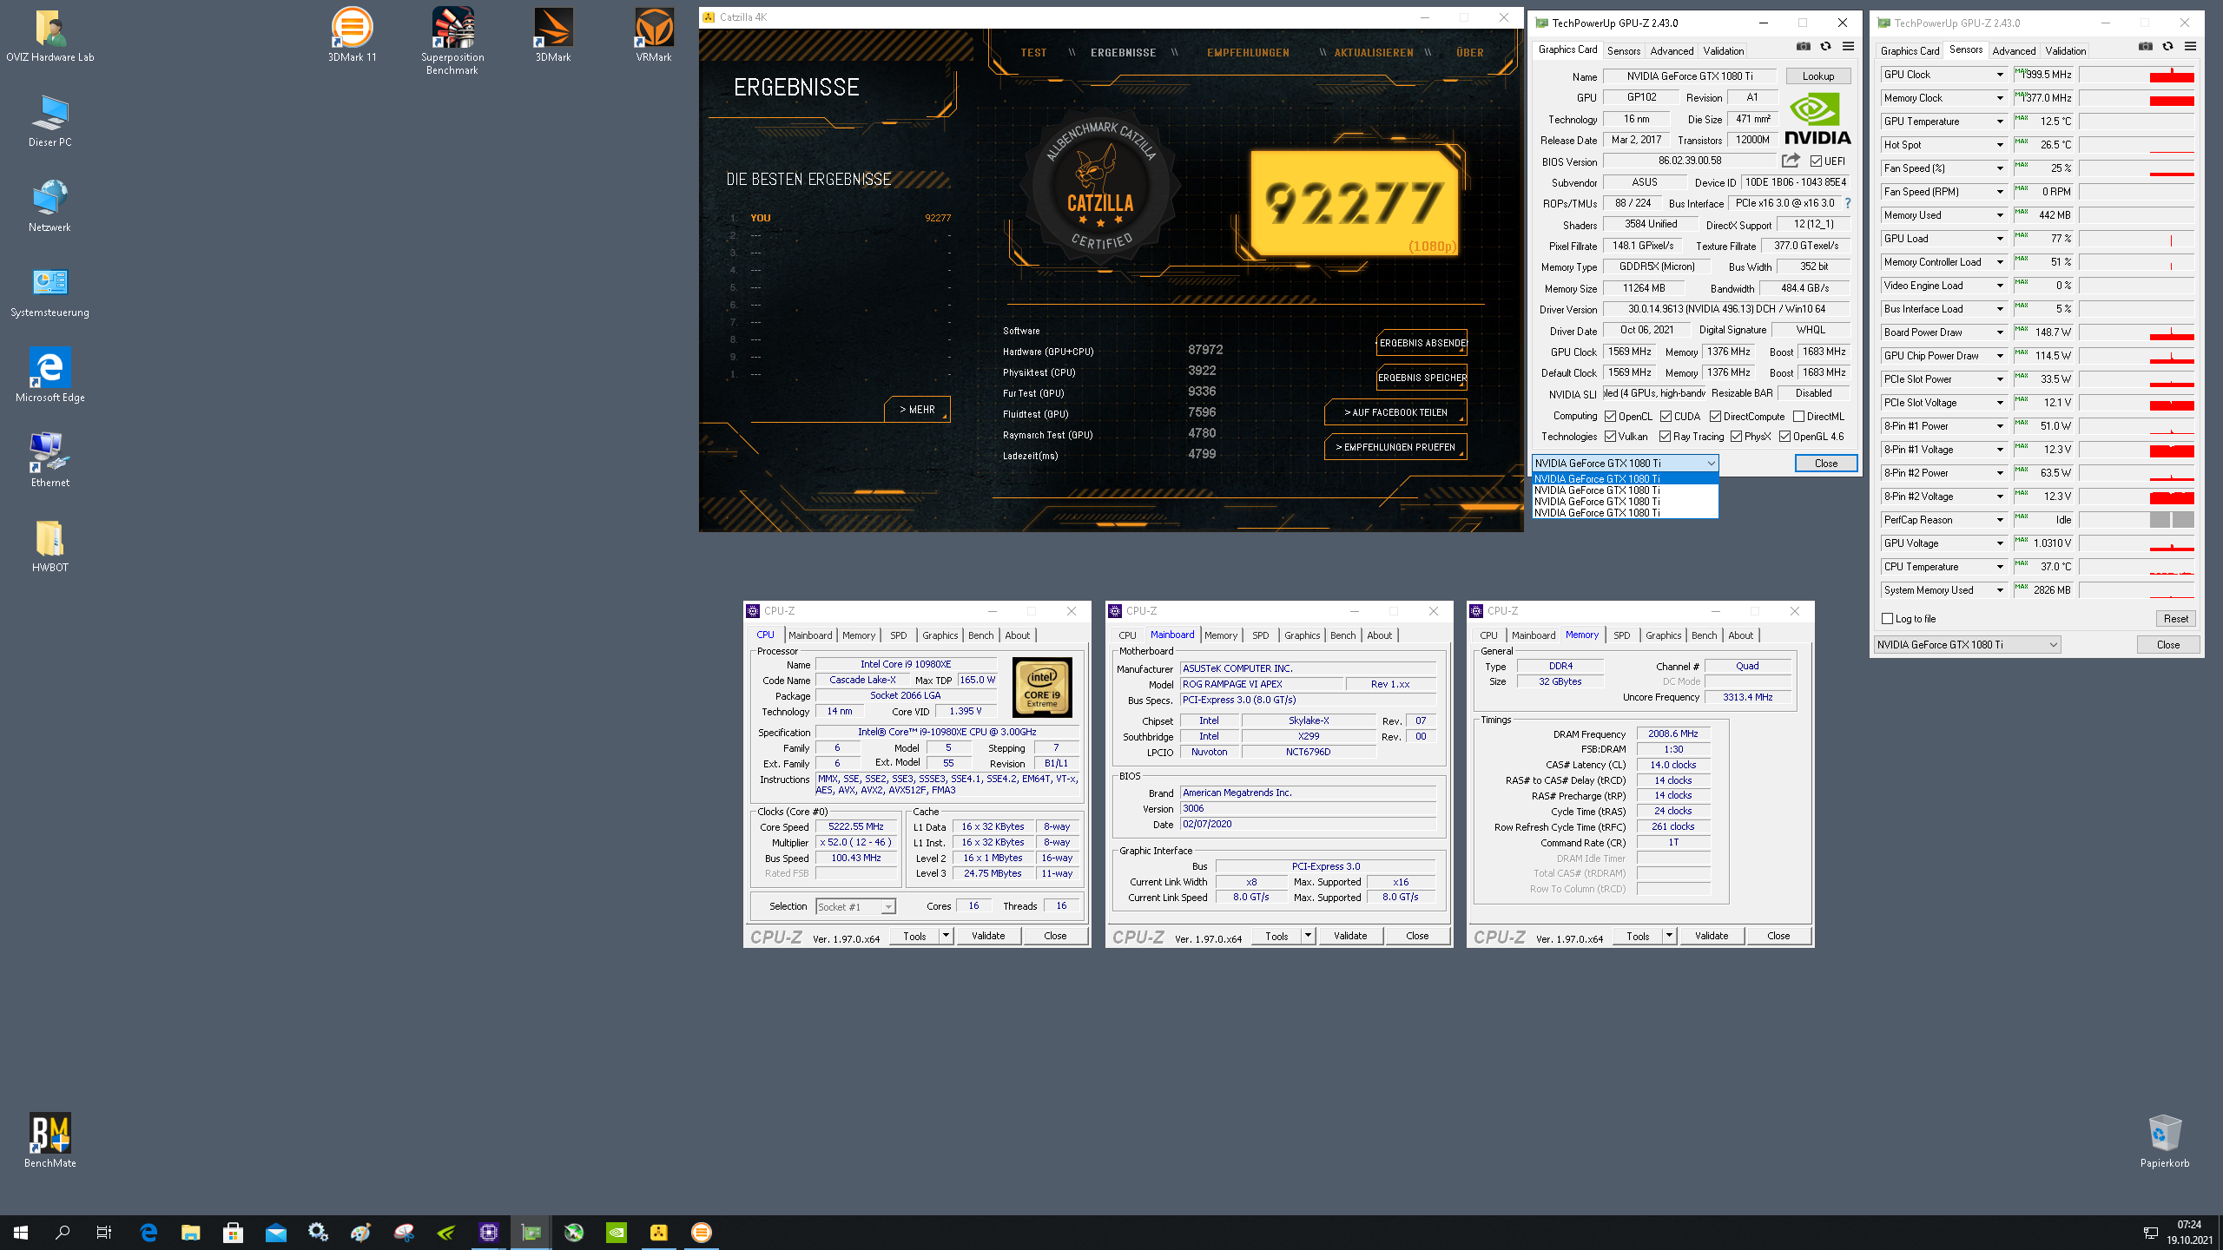
Task: Expand the Board Power Draw sensor dropdown
Action: coord(2000,332)
